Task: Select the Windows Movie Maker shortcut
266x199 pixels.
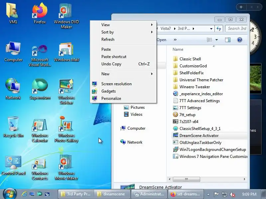Action: pos(66,167)
